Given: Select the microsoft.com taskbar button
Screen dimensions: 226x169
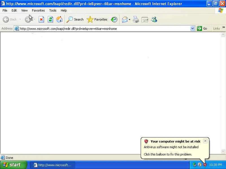Looking at the screenshot, I should pos(53,165).
